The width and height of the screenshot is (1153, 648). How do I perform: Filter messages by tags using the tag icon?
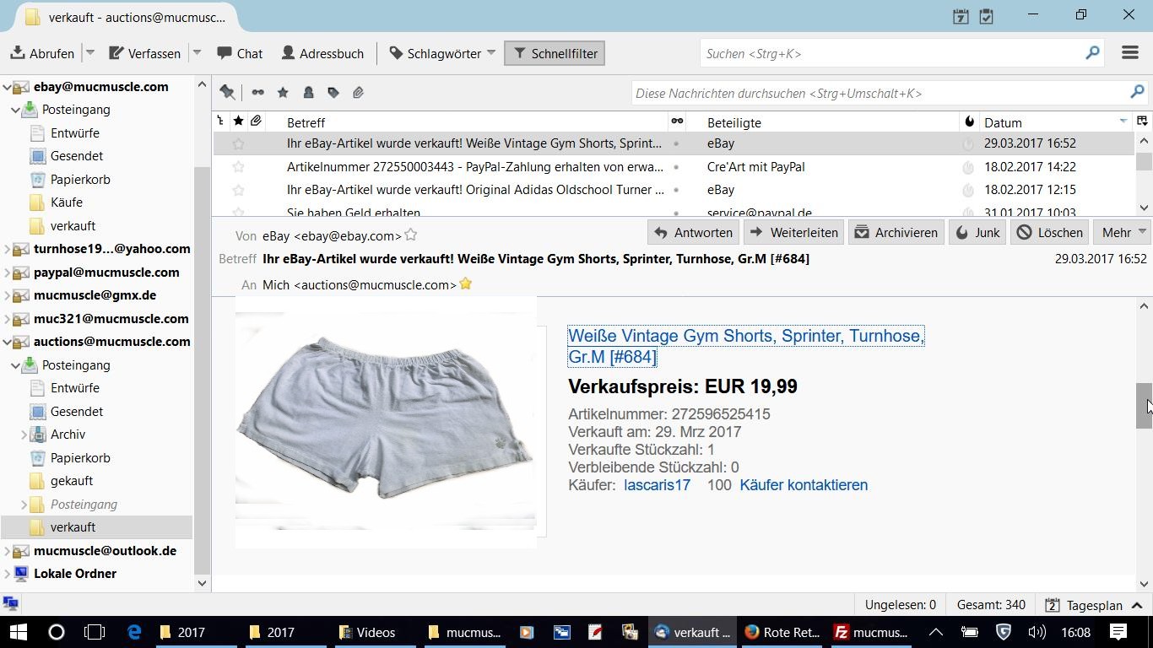pyautogui.click(x=333, y=93)
